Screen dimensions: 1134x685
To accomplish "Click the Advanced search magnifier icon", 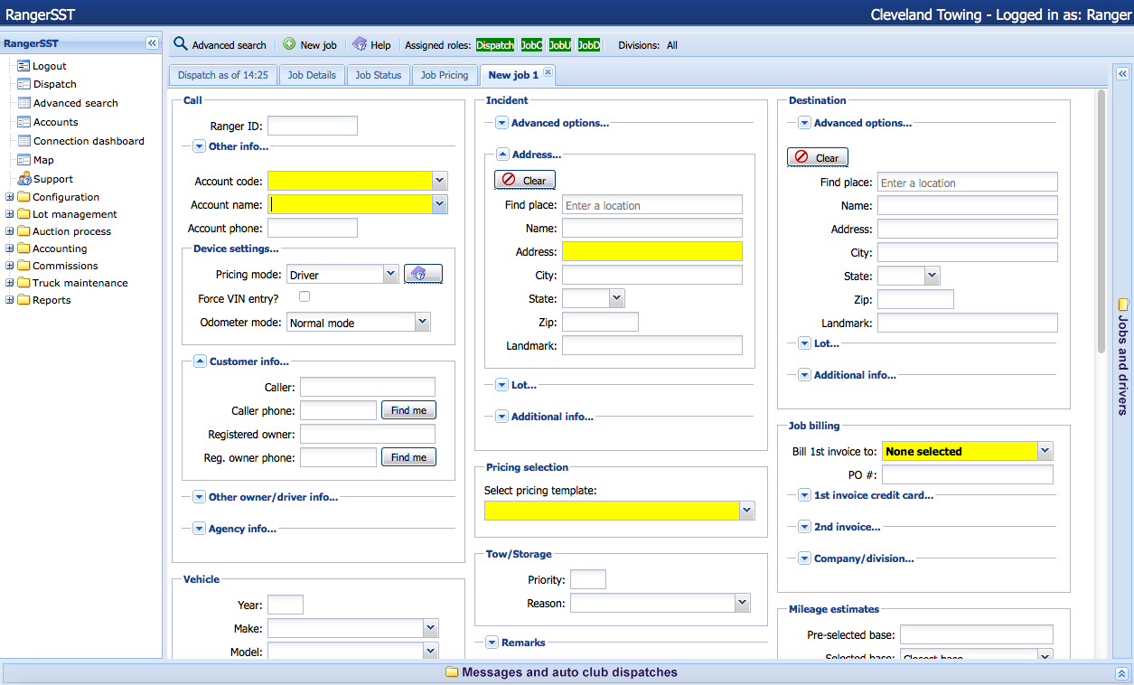I will tap(181, 44).
